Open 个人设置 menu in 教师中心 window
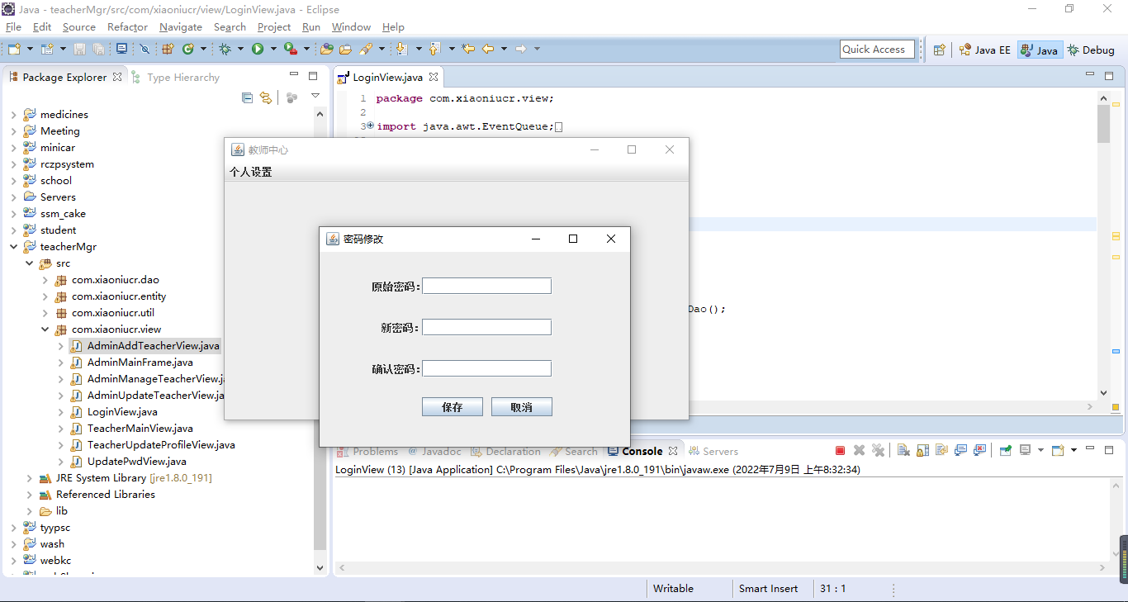The width and height of the screenshot is (1128, 602). [x=251, y=172]
